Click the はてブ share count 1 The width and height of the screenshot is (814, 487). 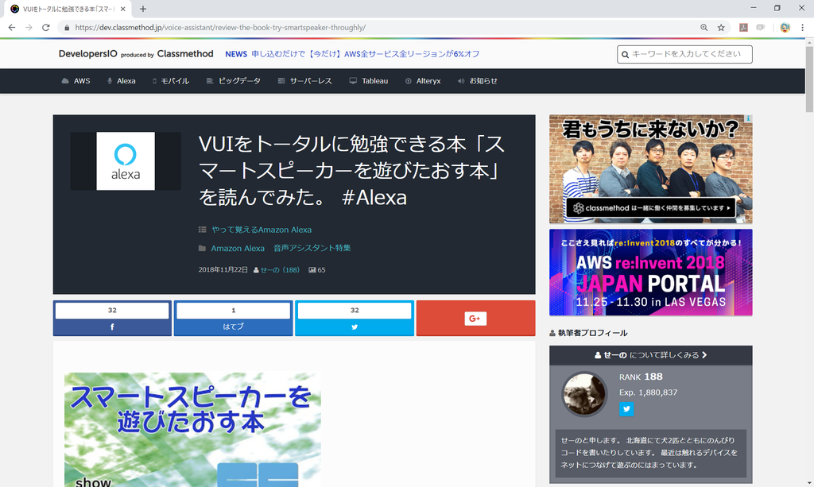(x=233, y=310)
